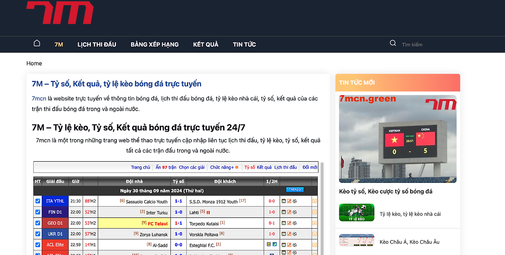Click the moon weather icon in Al-Sadd row
Viewport: 505px width, 255px height.
click(x=274, y=244)
